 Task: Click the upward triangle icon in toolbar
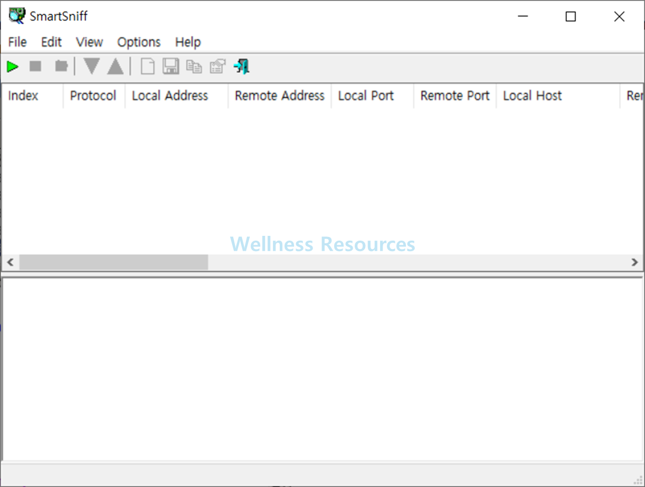[x=115, y=66]
